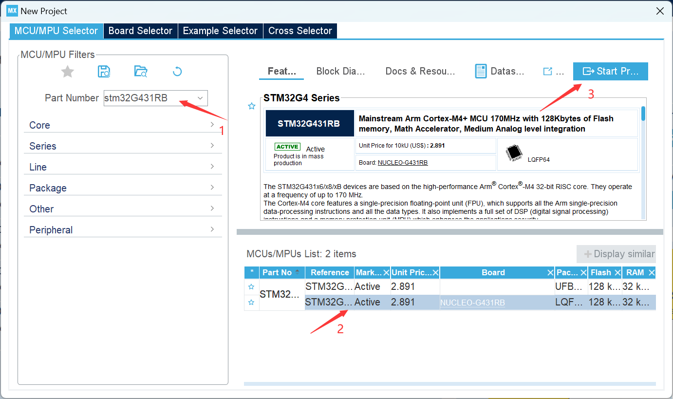
Task: Switch to Board Selector tab
Action: click(140, 31)
